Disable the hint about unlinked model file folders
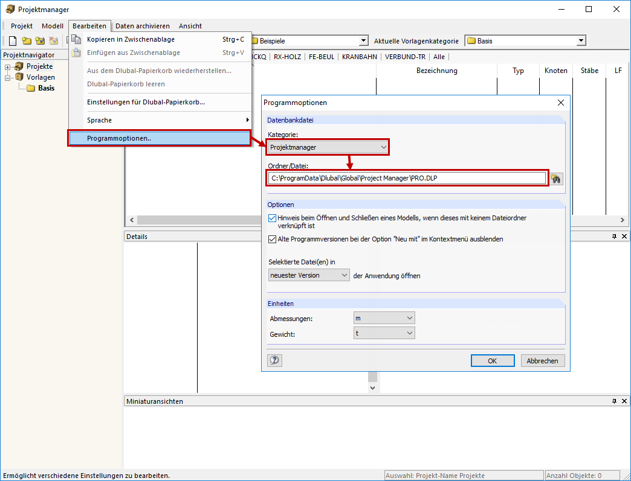631x481 pixels. click(272, 218)
